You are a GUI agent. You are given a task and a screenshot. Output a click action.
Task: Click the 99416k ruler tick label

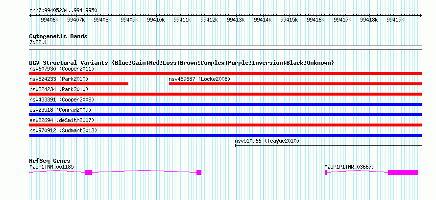[x=315, y=20]
